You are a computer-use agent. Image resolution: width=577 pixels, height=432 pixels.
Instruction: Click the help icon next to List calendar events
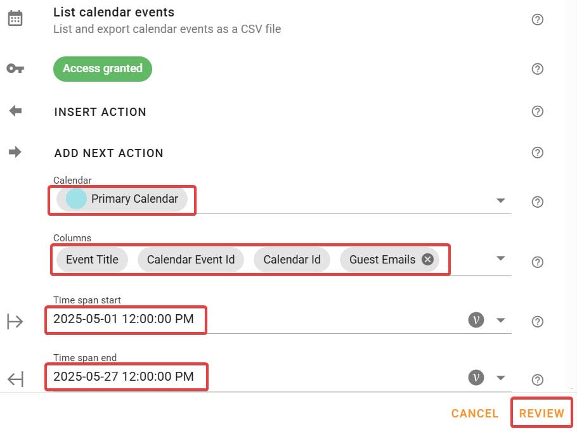pos(537,19)
